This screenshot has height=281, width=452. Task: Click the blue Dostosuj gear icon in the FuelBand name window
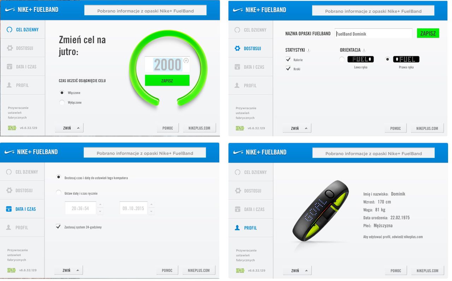pyautogui.click(x=237, y=48)
